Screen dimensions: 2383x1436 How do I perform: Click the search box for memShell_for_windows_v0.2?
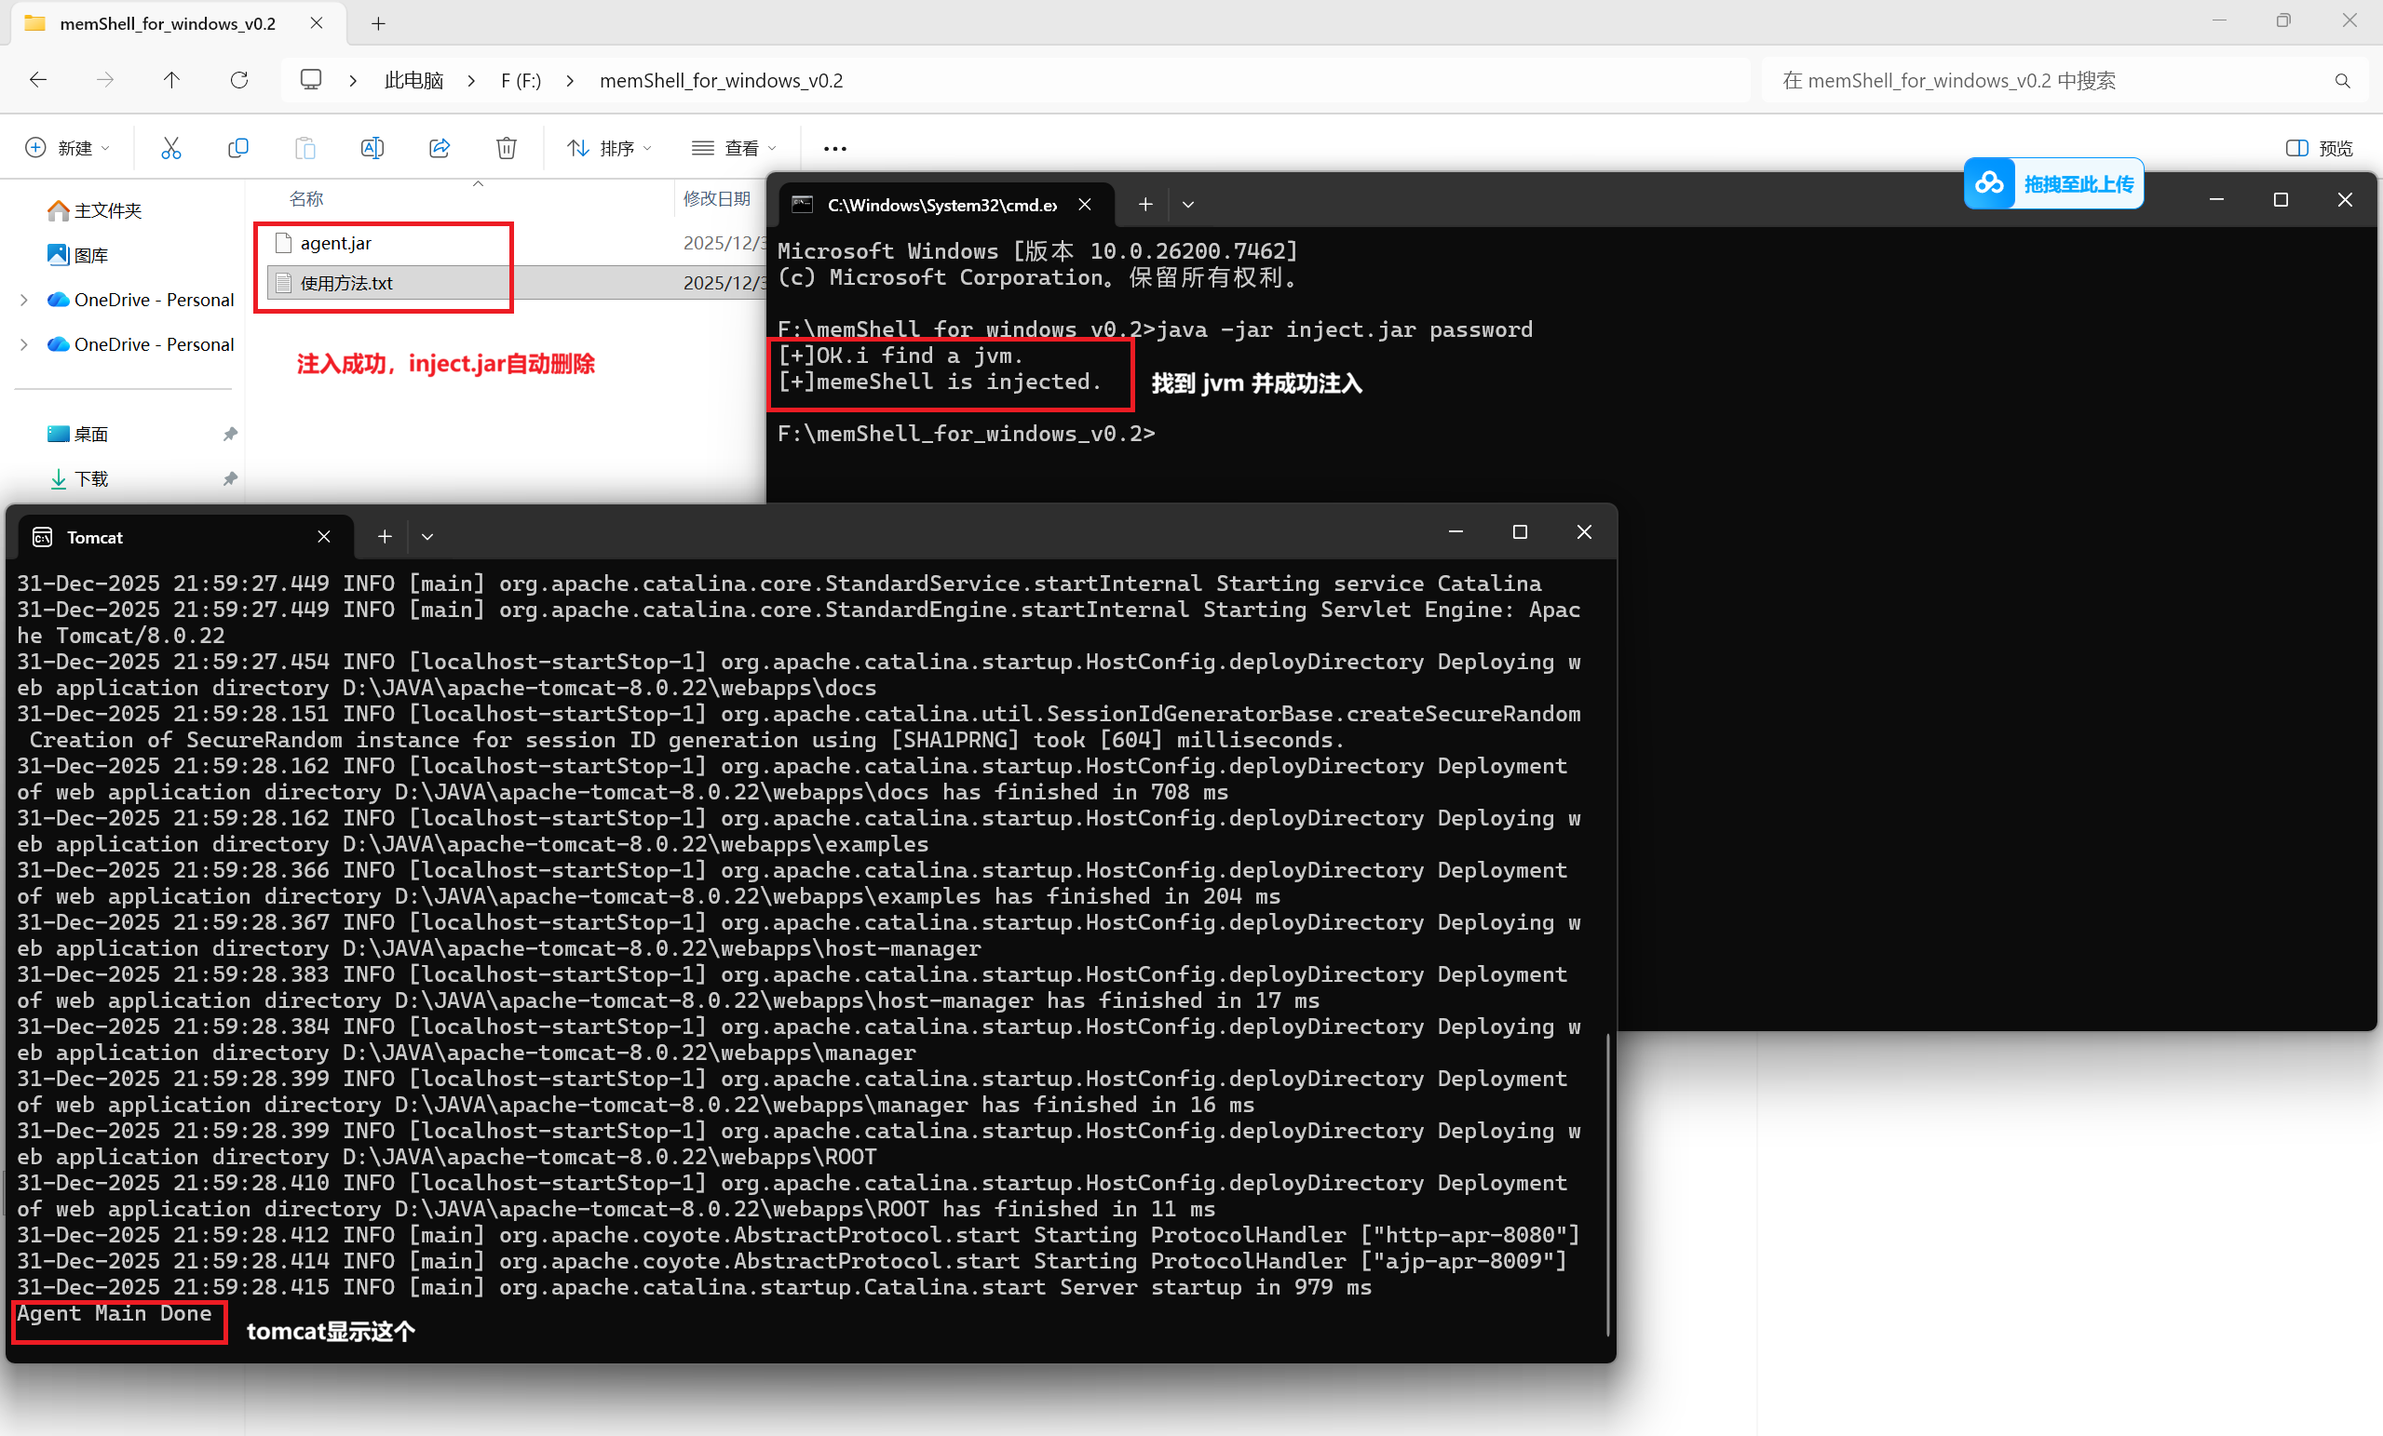(x=2051, y=80)
